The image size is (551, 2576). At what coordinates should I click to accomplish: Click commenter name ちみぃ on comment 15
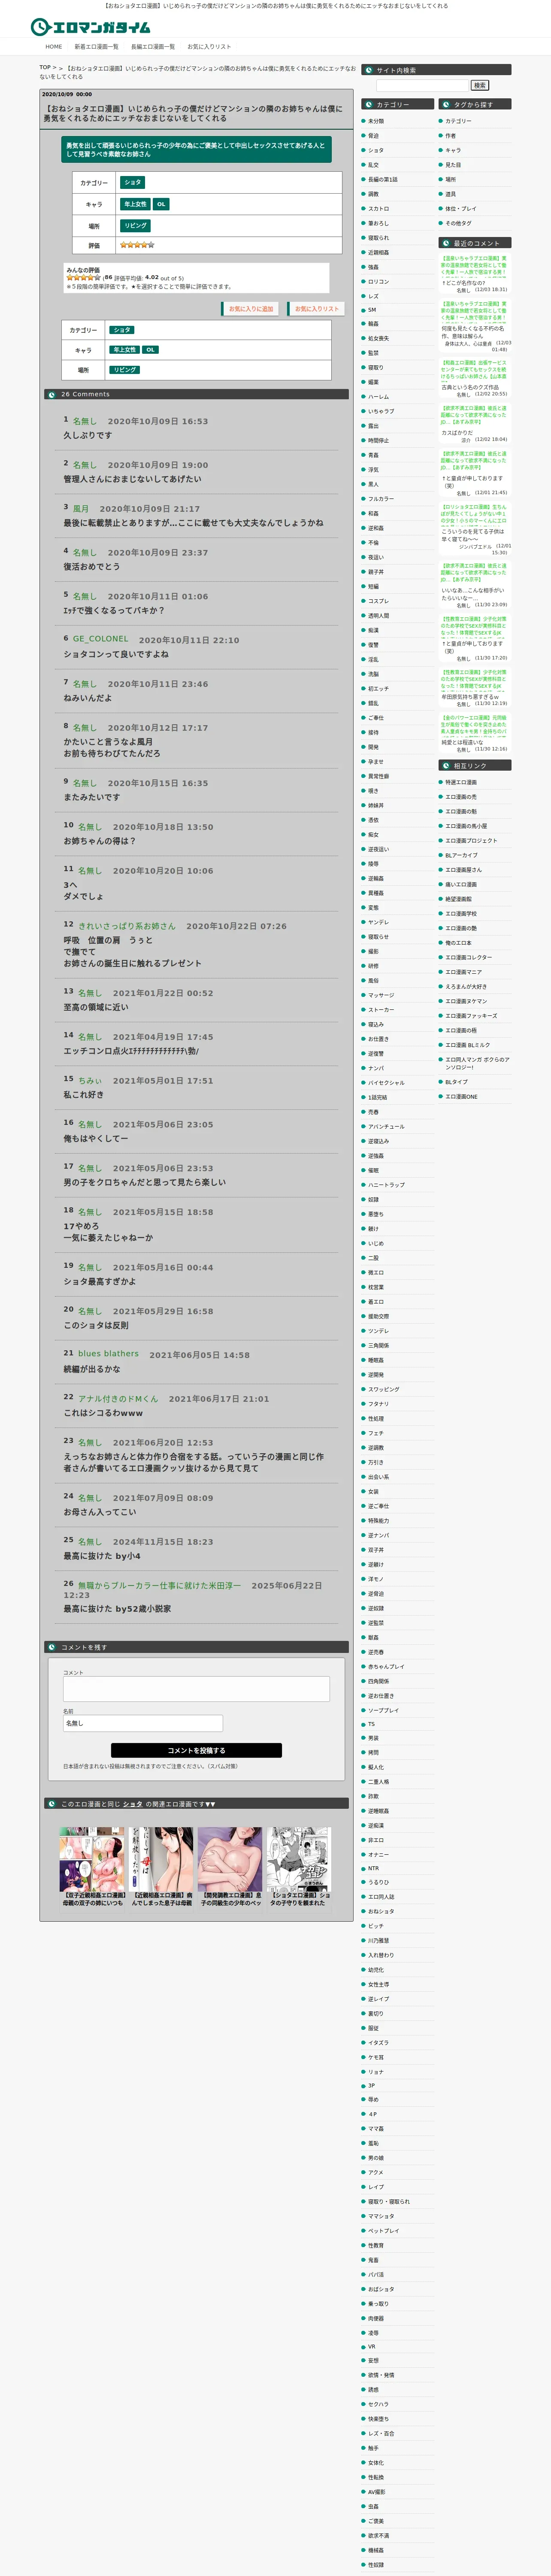[90, 1081]
